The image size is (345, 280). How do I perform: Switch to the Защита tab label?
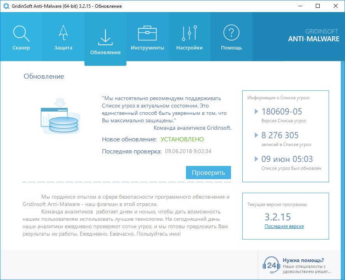point(63,48)
